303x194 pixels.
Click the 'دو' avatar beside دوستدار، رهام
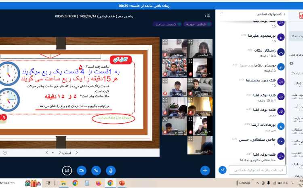coord(281,67)
